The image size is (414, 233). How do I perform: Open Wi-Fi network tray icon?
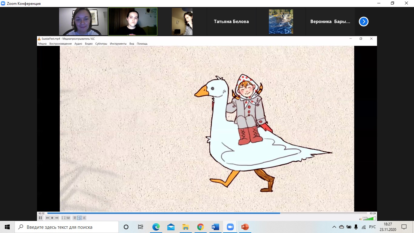[x=364, y=227]
